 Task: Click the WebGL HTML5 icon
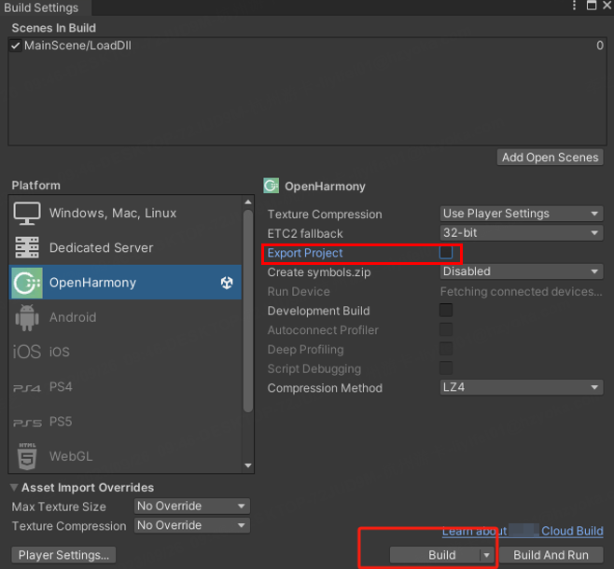click(x=27, y=457)
